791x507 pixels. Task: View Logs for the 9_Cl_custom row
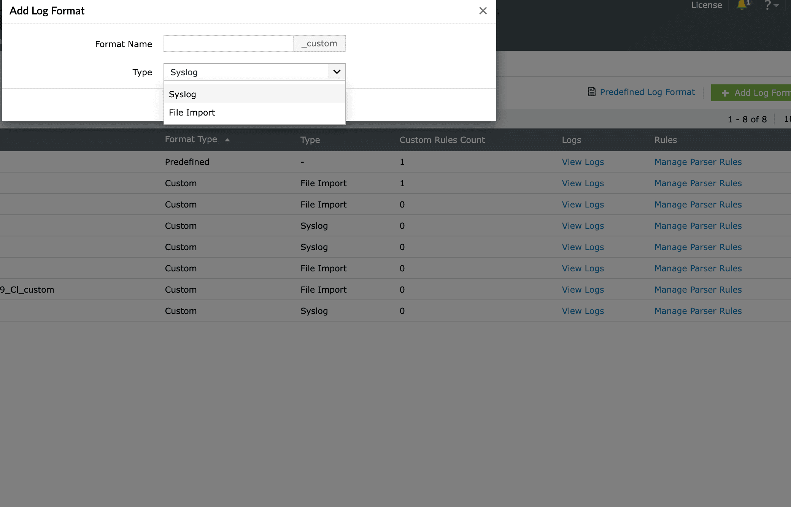point(583,289)
